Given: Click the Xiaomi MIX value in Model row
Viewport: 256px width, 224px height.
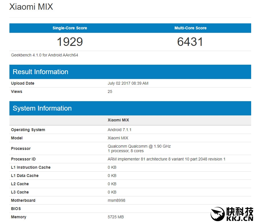Looking at the screenshot, I should point(118,138).
